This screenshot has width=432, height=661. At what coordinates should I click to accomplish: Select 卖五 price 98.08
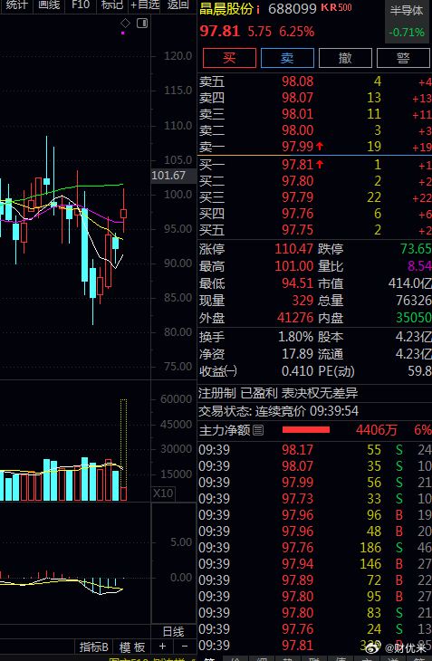click(298, 81)
